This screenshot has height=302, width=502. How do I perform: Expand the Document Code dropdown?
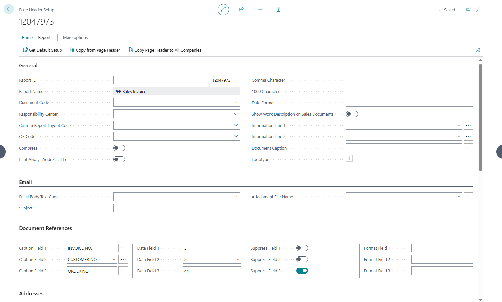236,102
